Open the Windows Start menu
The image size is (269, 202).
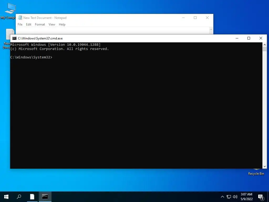[x=6, y=197]
